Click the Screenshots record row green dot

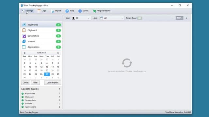23,100
